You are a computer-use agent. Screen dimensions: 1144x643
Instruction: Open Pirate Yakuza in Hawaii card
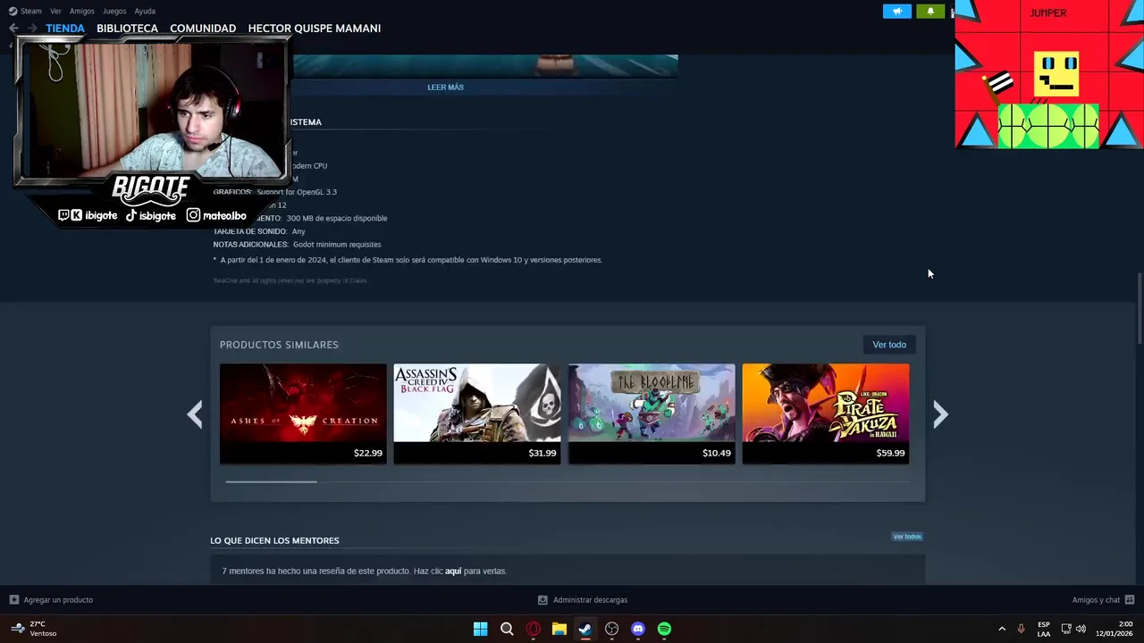[x=826, y=413]
